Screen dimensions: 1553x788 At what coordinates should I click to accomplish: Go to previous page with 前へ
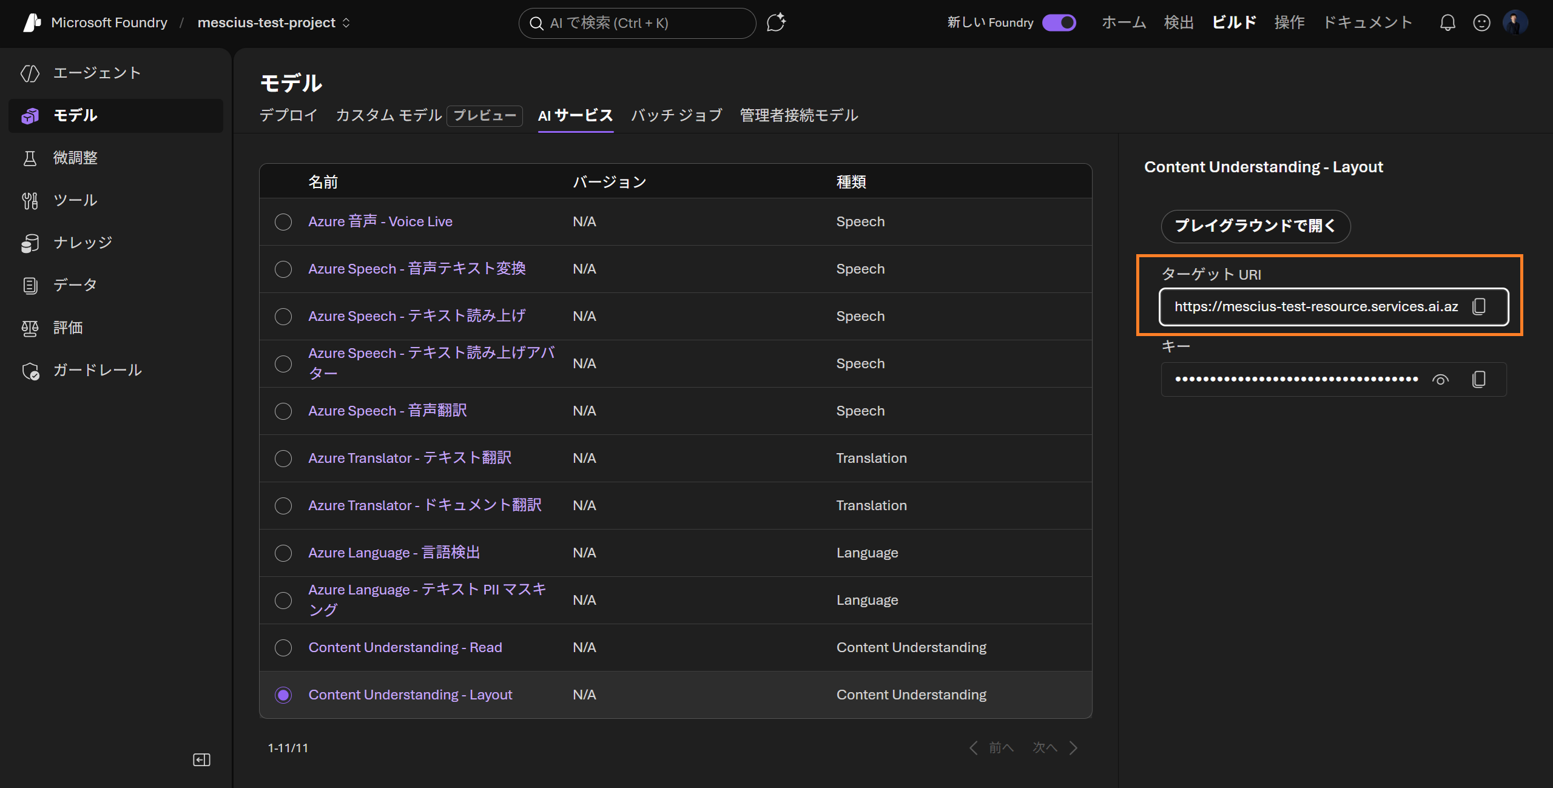(991, 748)
